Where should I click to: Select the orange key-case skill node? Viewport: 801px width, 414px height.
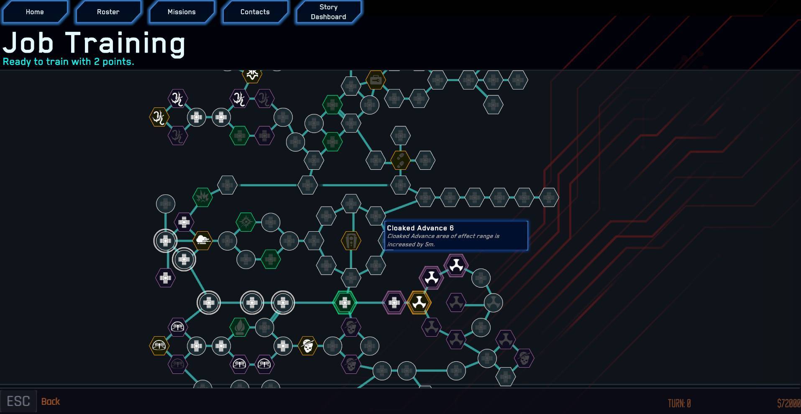point(375,79)
